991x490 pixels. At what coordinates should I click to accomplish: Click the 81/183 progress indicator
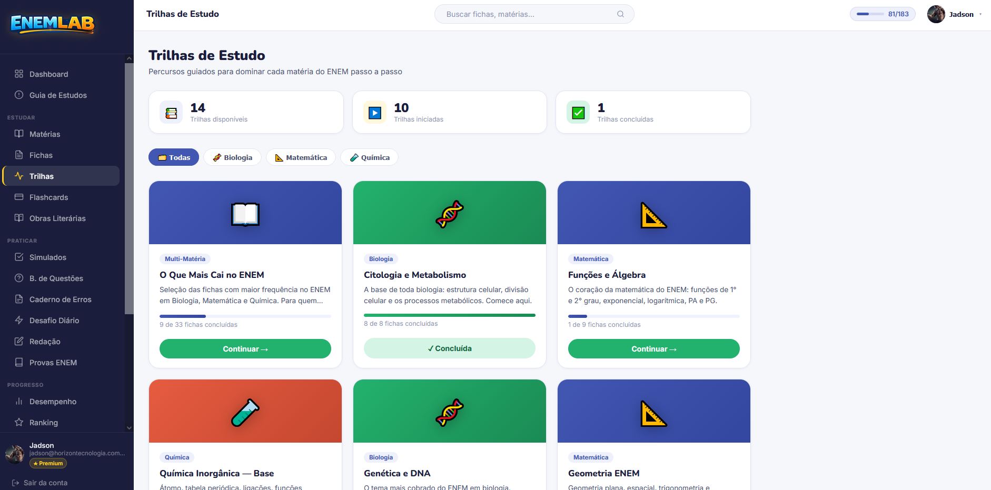coord(883,14)
